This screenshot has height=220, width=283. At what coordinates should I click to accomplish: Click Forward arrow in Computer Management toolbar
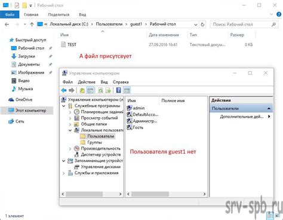[72, 90]
